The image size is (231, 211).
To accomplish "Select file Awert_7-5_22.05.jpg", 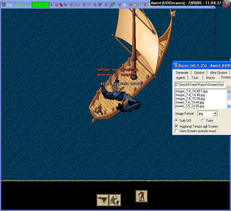I will [x=190, y=106].
